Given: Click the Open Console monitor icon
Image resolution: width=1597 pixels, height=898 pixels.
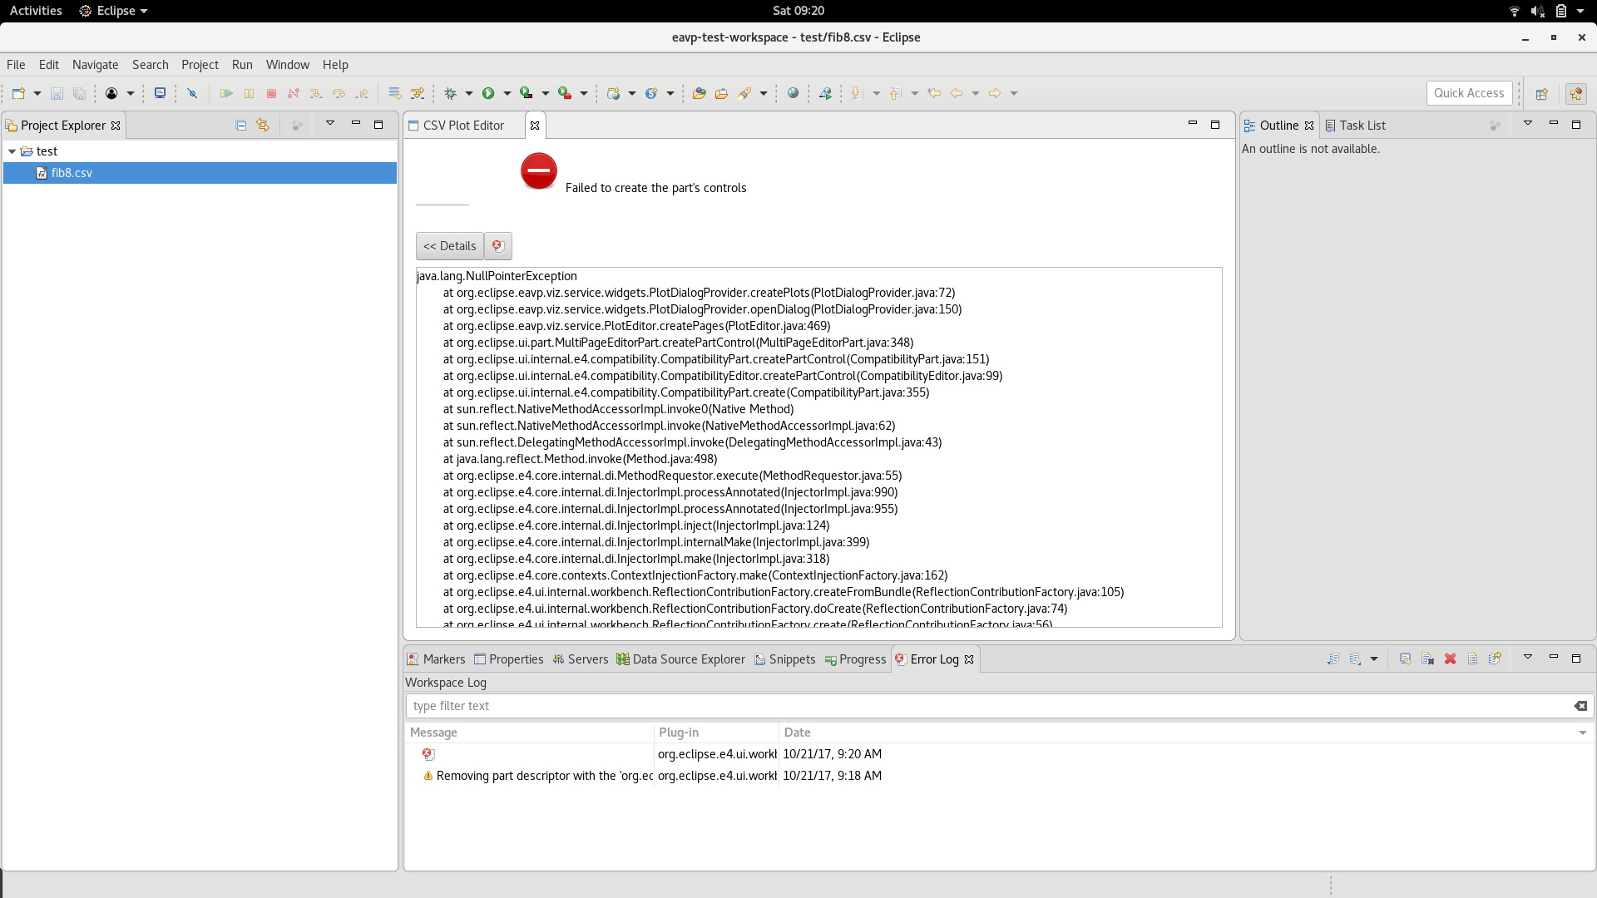Looking at the screenshot, I should click(160, 93).
